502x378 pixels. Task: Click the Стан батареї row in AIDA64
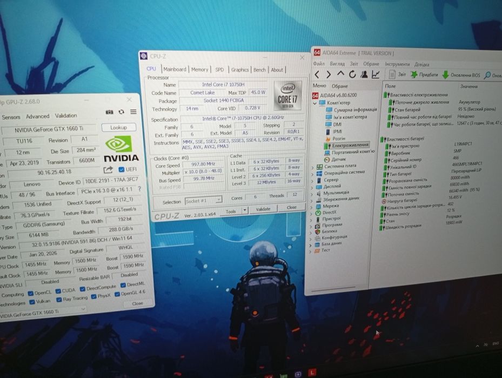pyautogui.click(x=442, y=110)
